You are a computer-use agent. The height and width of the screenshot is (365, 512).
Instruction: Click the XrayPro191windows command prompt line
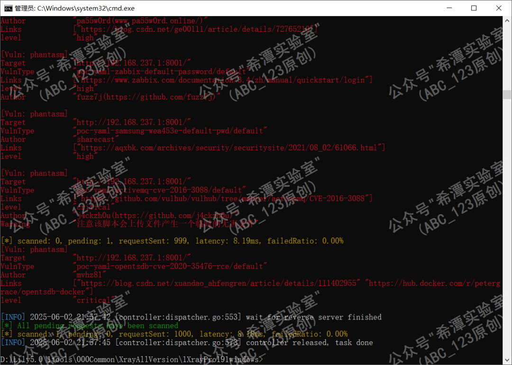(132, 360)
